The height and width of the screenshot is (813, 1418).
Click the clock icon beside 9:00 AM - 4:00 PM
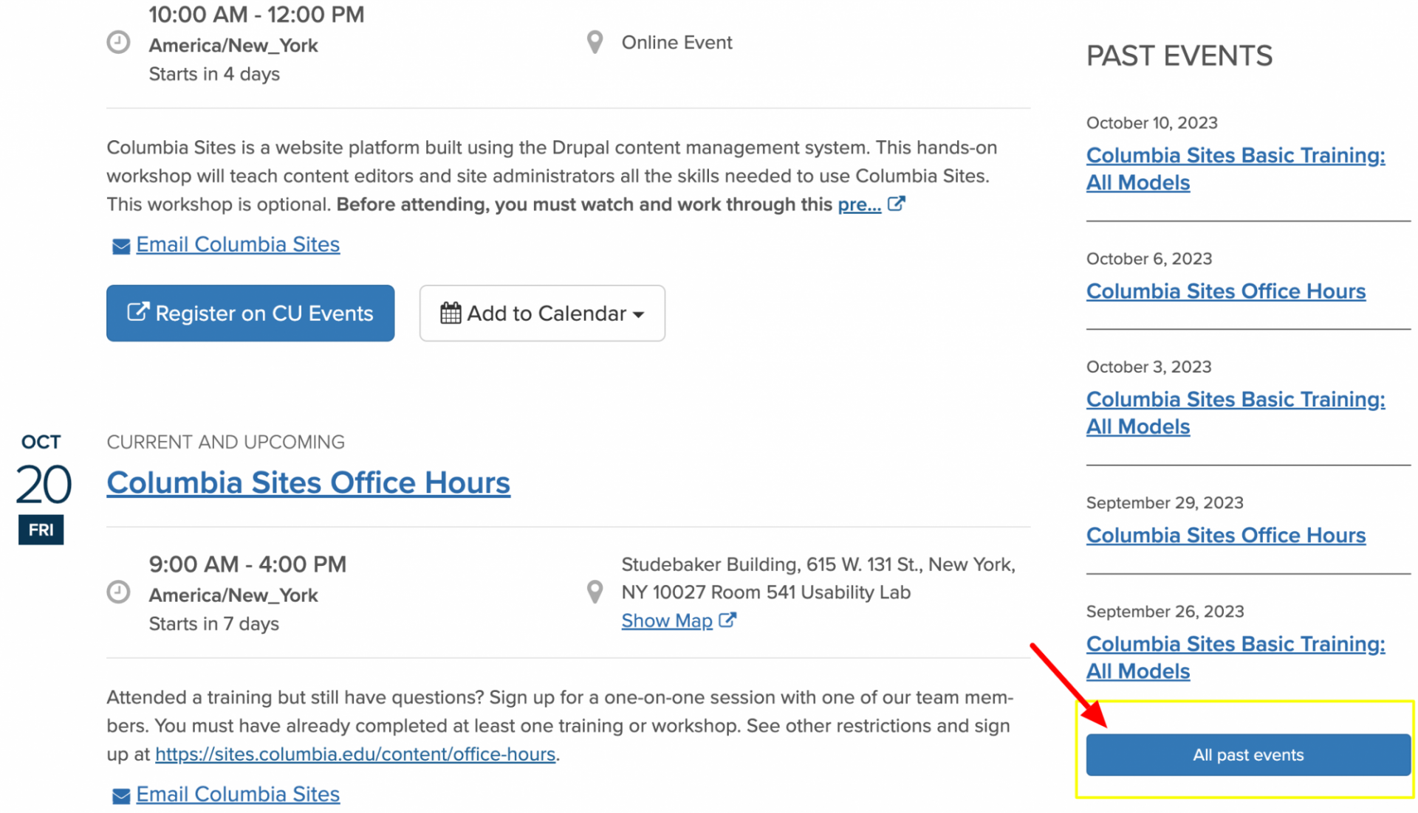pos(118,592)
